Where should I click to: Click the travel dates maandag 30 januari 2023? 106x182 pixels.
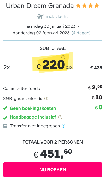[50, 26]
